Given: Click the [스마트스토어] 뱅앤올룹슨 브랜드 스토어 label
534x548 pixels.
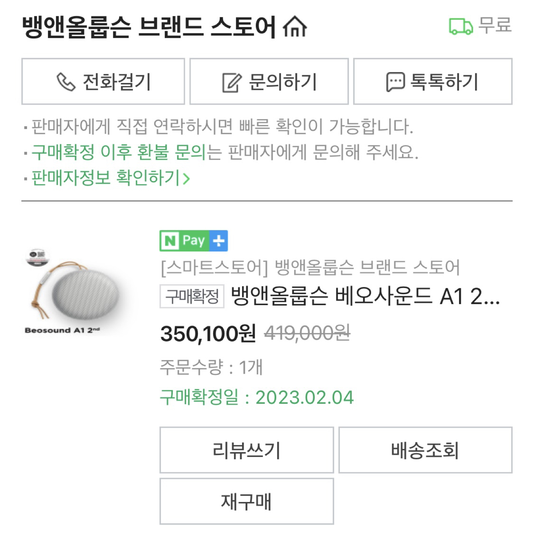Looking at the screenshot, I should pyautogui.click(x=310, y=267).
